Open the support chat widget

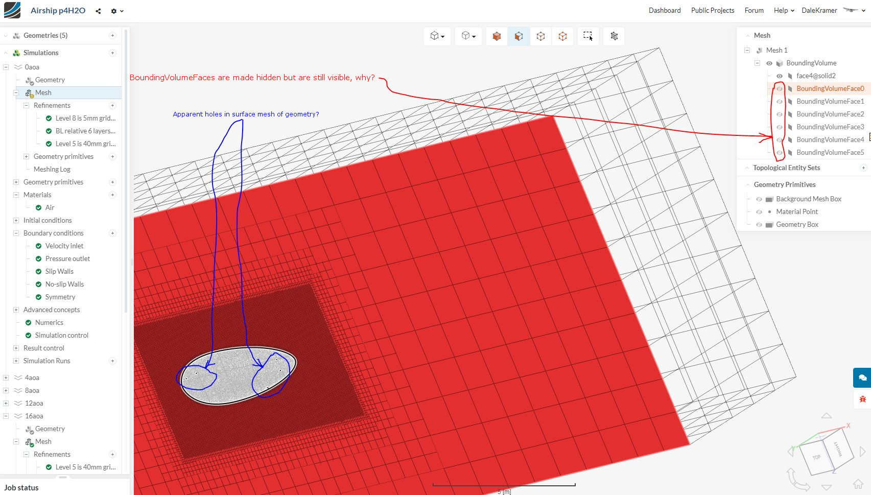coord(862,378)
